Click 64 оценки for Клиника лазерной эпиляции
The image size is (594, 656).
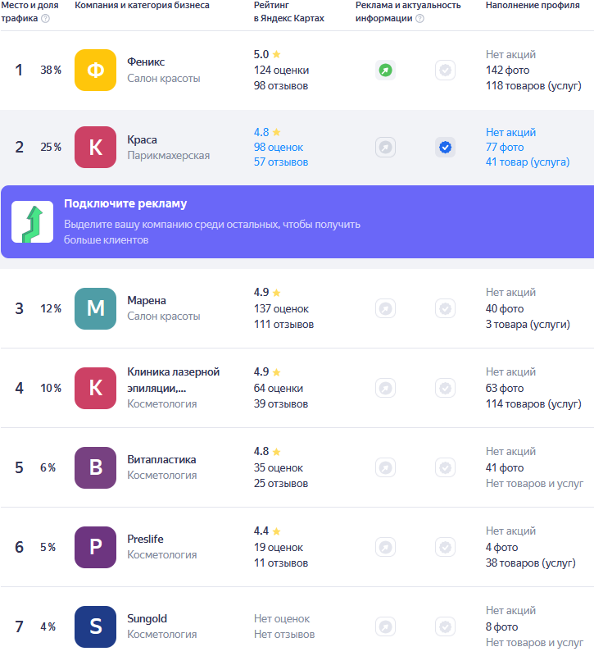[279, 388]
